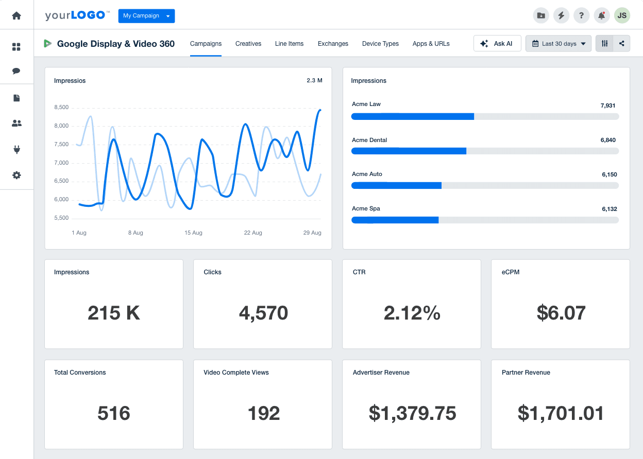Select the chat icon in the sidebar
The image size is (643, 459).
16,72
